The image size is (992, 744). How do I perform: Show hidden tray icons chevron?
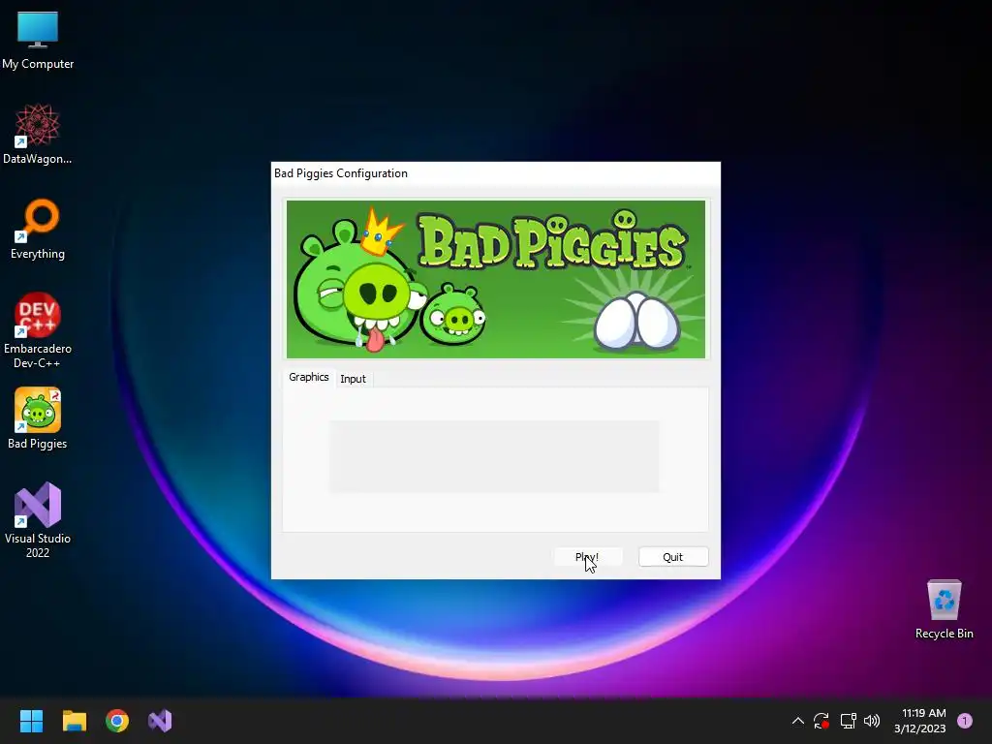coord(798,721)
